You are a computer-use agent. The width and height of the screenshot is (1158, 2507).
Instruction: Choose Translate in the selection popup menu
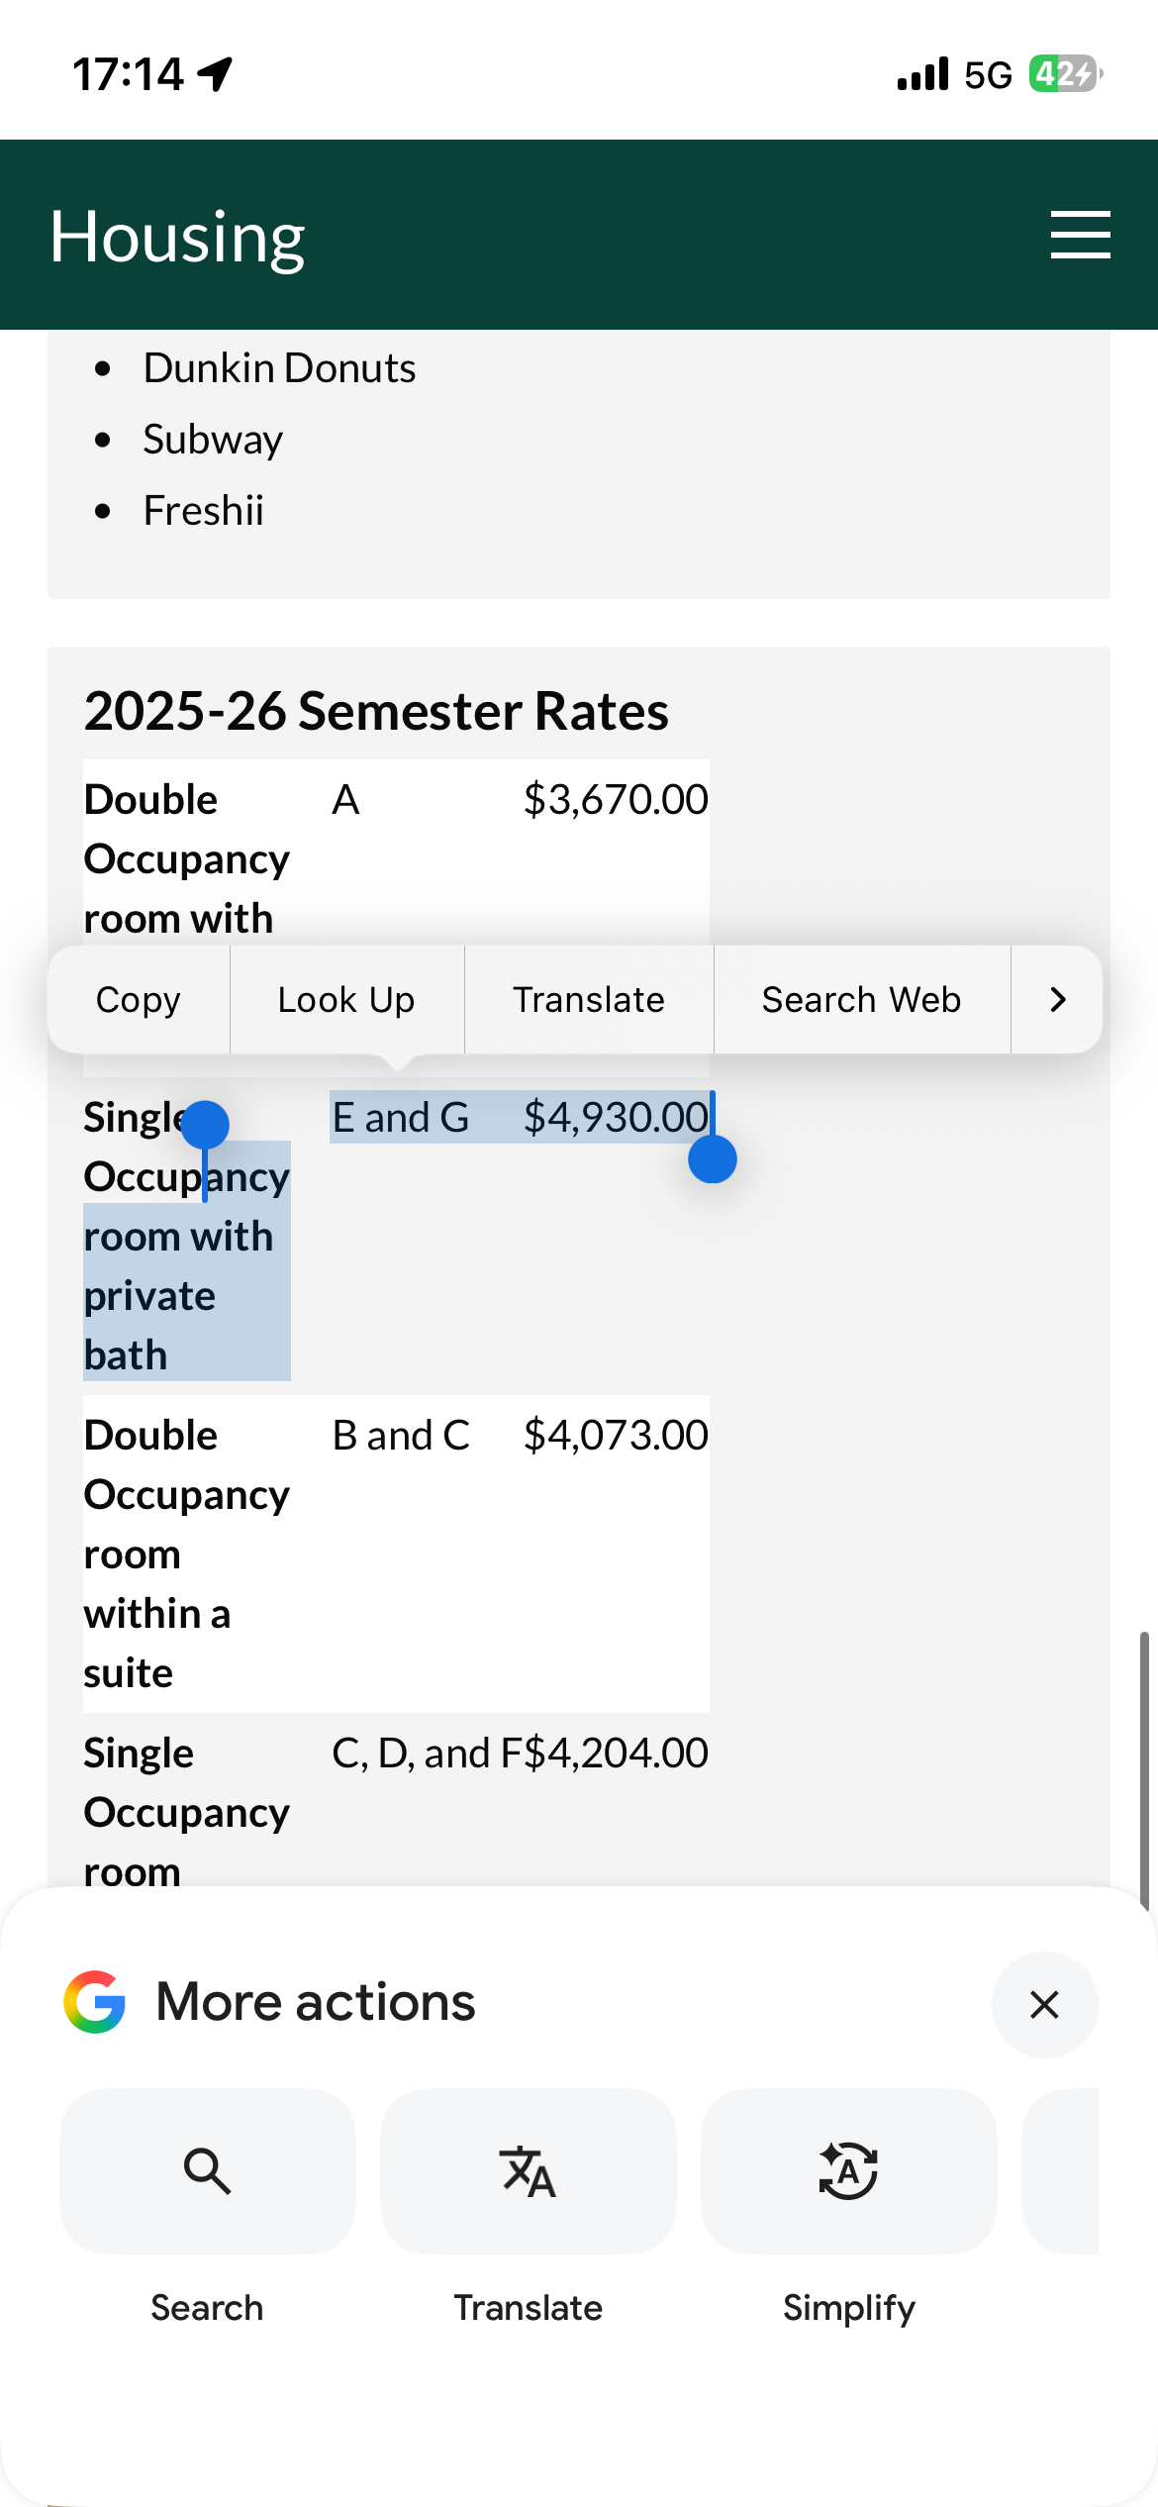click(x=589, y=999)
